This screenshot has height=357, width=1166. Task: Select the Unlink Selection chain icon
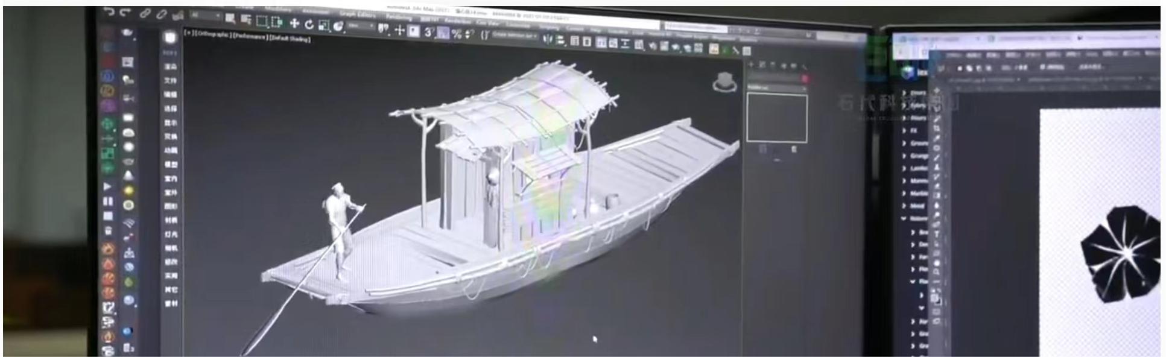[x=162, y=14]
